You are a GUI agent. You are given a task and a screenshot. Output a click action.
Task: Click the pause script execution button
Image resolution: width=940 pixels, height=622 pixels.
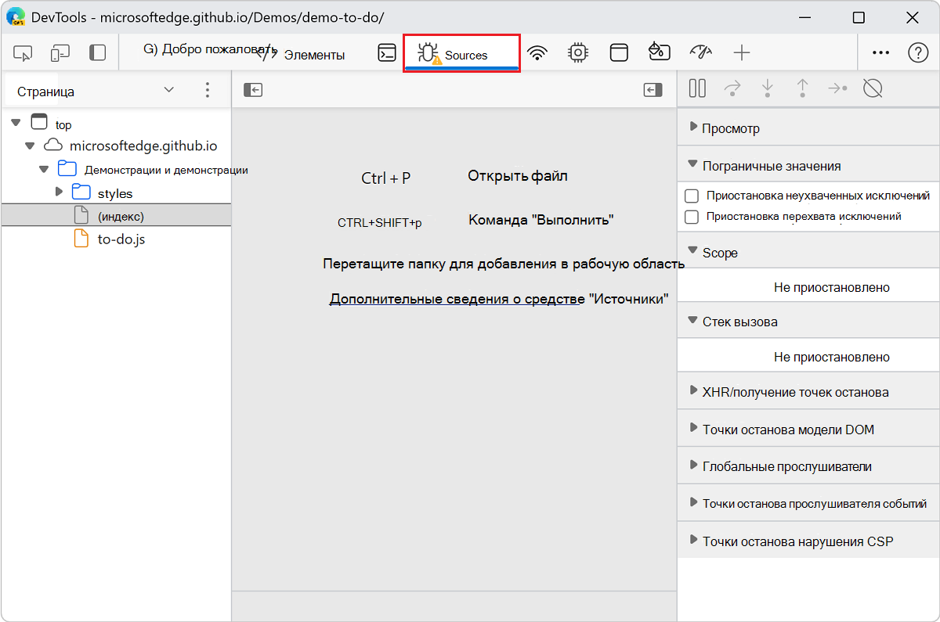pyautogui.click(x=697, y=88)
